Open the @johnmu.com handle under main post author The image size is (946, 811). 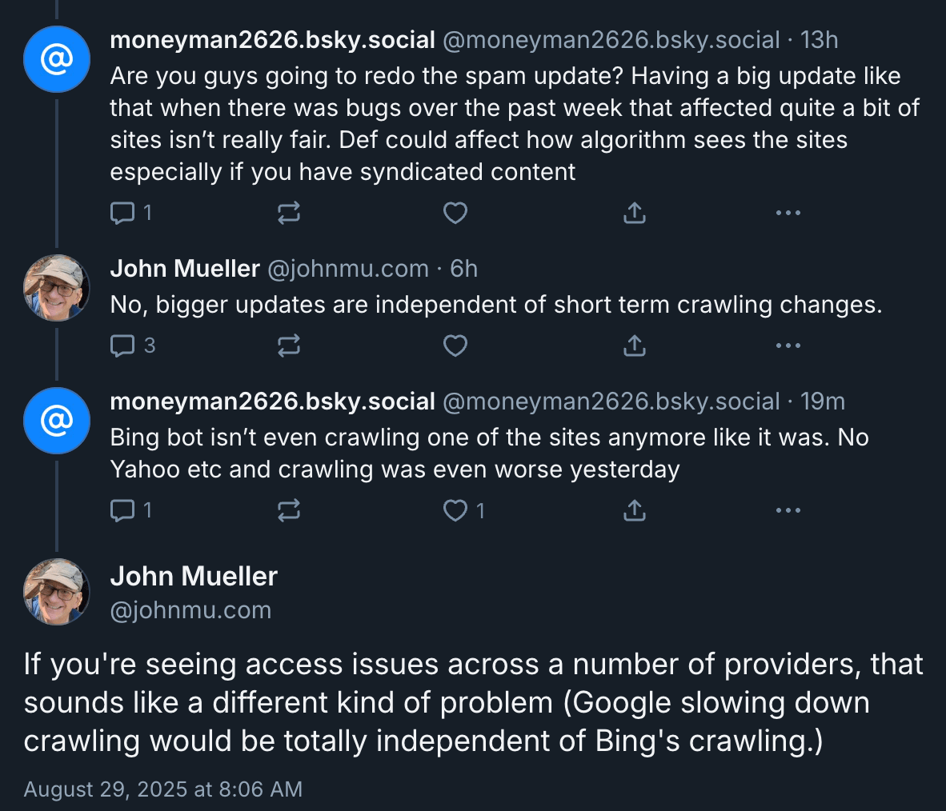190,610
